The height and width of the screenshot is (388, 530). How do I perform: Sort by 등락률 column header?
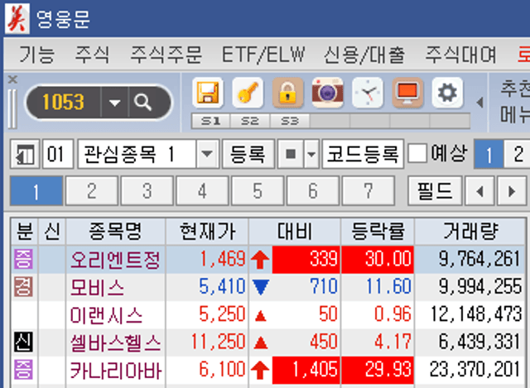pos(378,232)
